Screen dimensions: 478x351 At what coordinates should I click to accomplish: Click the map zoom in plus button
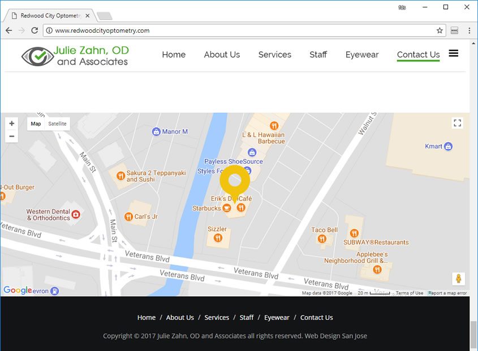coord(11,124)
